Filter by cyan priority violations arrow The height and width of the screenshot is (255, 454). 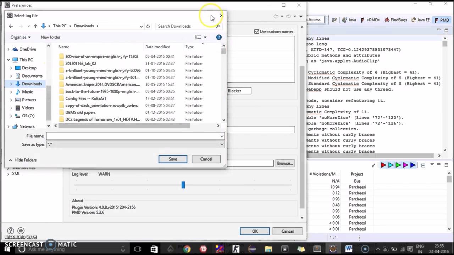(x=391, y=165)
